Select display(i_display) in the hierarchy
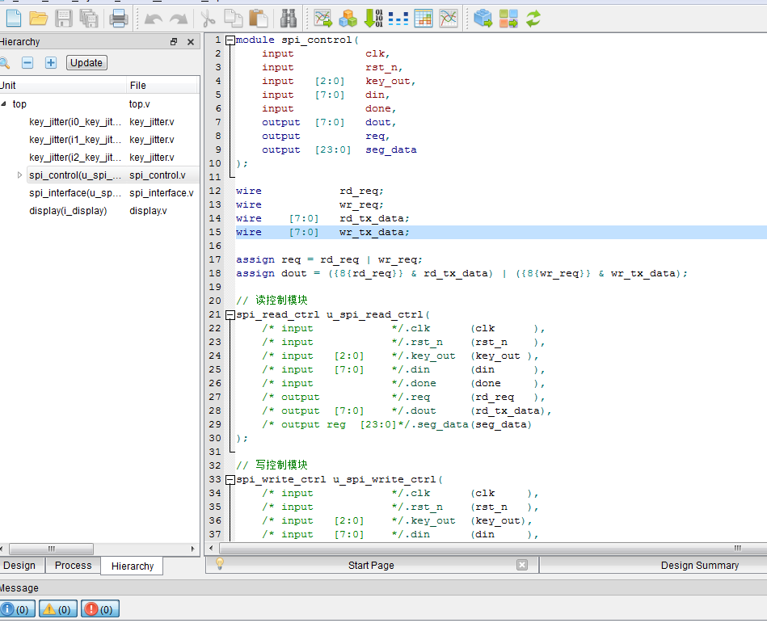The image size is (767, 623). tap(68, 211)
